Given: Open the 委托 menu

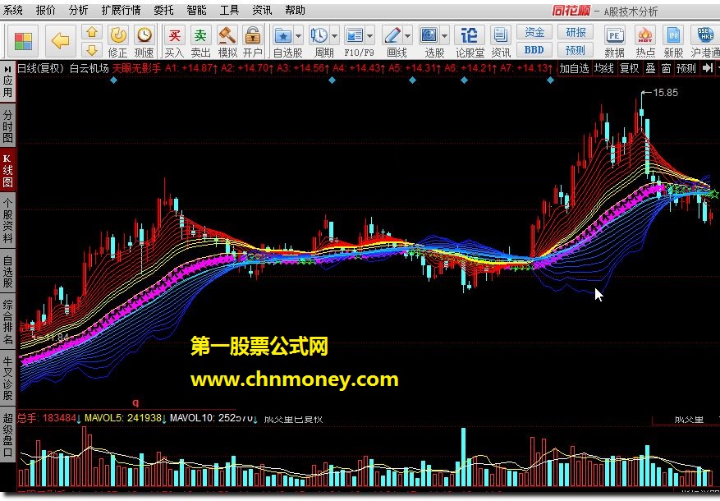Looking at the screenshot, I should click(x=163, y=10).
